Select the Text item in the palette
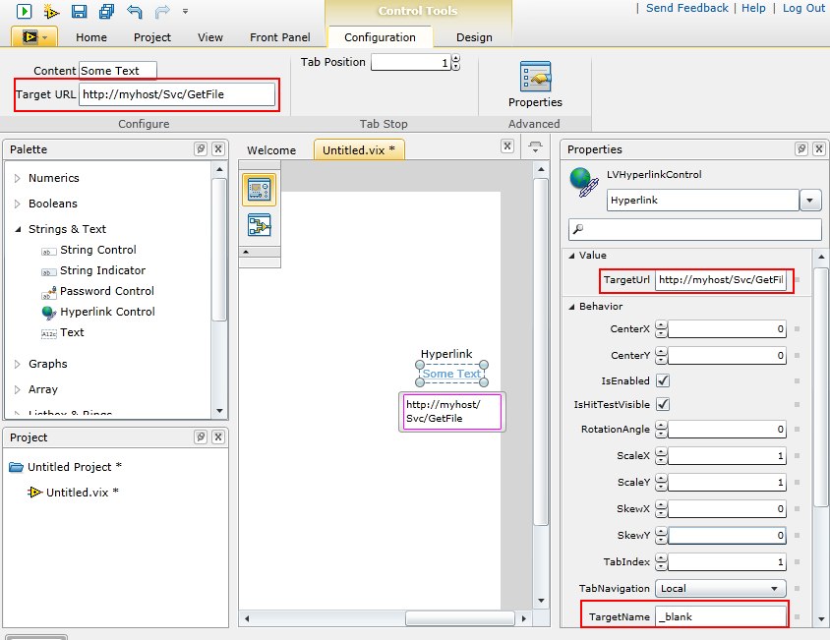Viewport: 830px width, 640px height. (63, 332)
